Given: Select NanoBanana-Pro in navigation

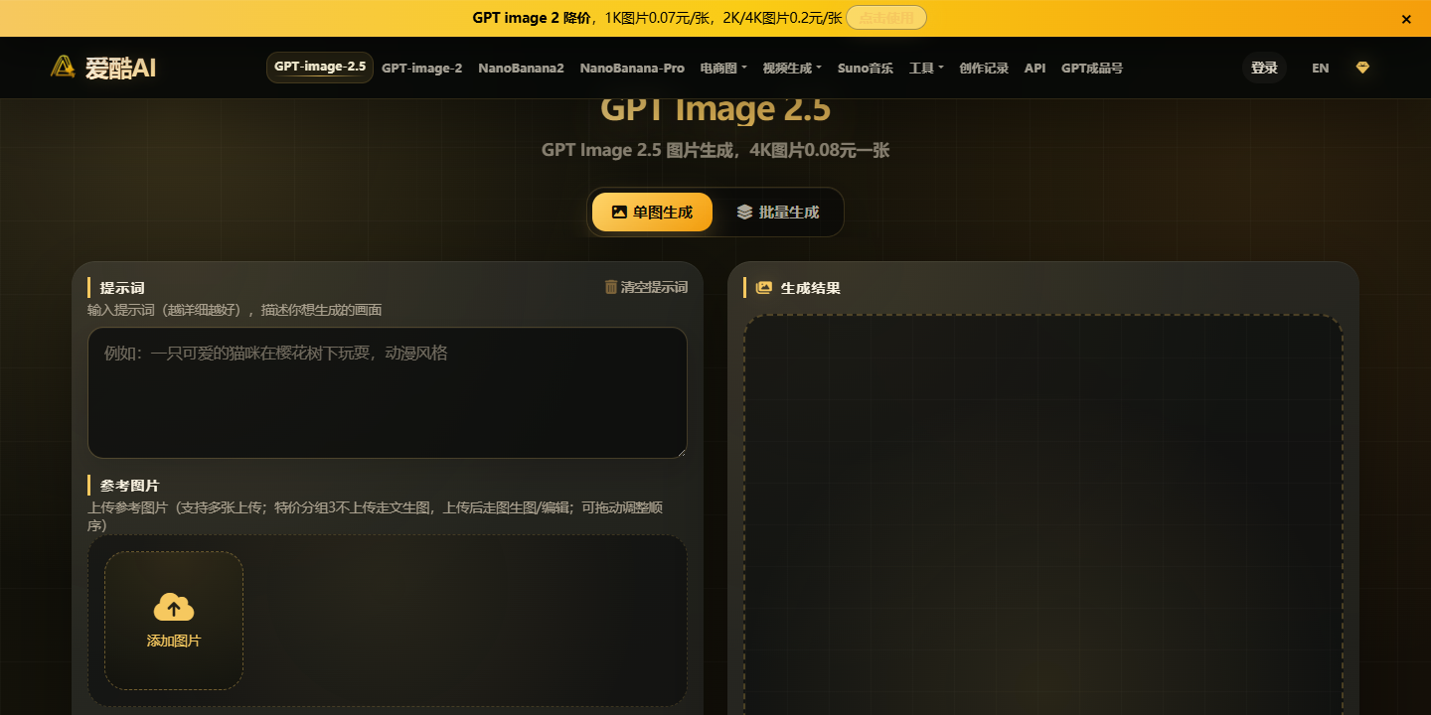Looking at the screenshot, I should click(632, 68).
